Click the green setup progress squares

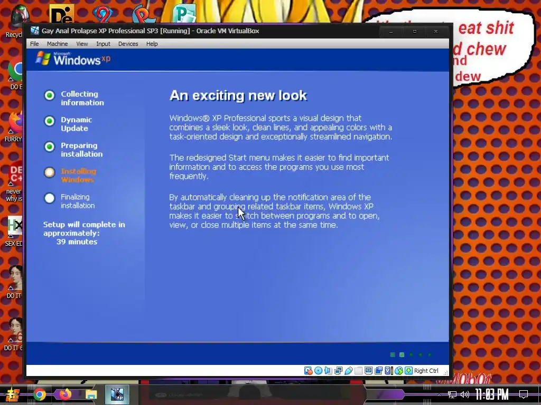tap(411, 355)
